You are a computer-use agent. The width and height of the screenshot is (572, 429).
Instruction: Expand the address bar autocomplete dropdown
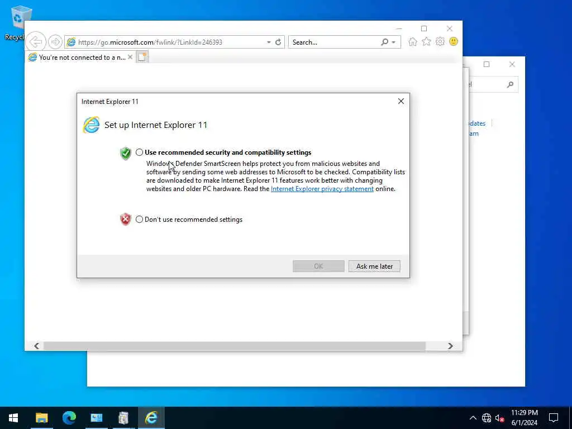269,42
